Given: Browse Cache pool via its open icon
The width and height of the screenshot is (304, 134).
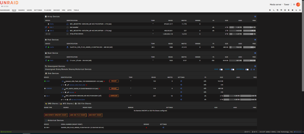Looking at the screenshot, I should (46, 47).
